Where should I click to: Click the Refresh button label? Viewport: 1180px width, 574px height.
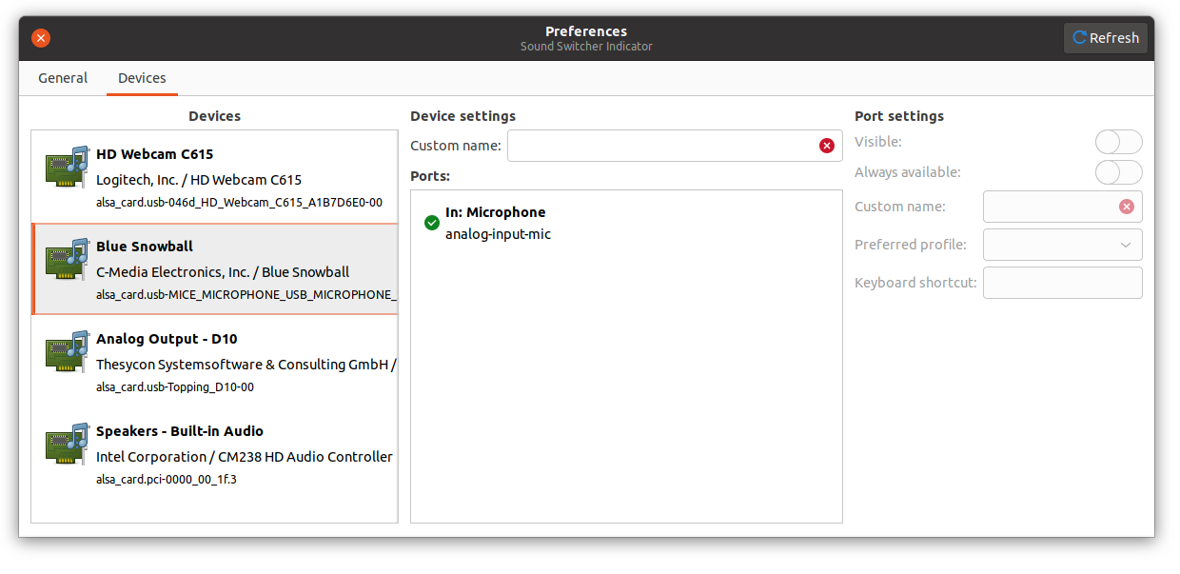(x=1114, y=38)
